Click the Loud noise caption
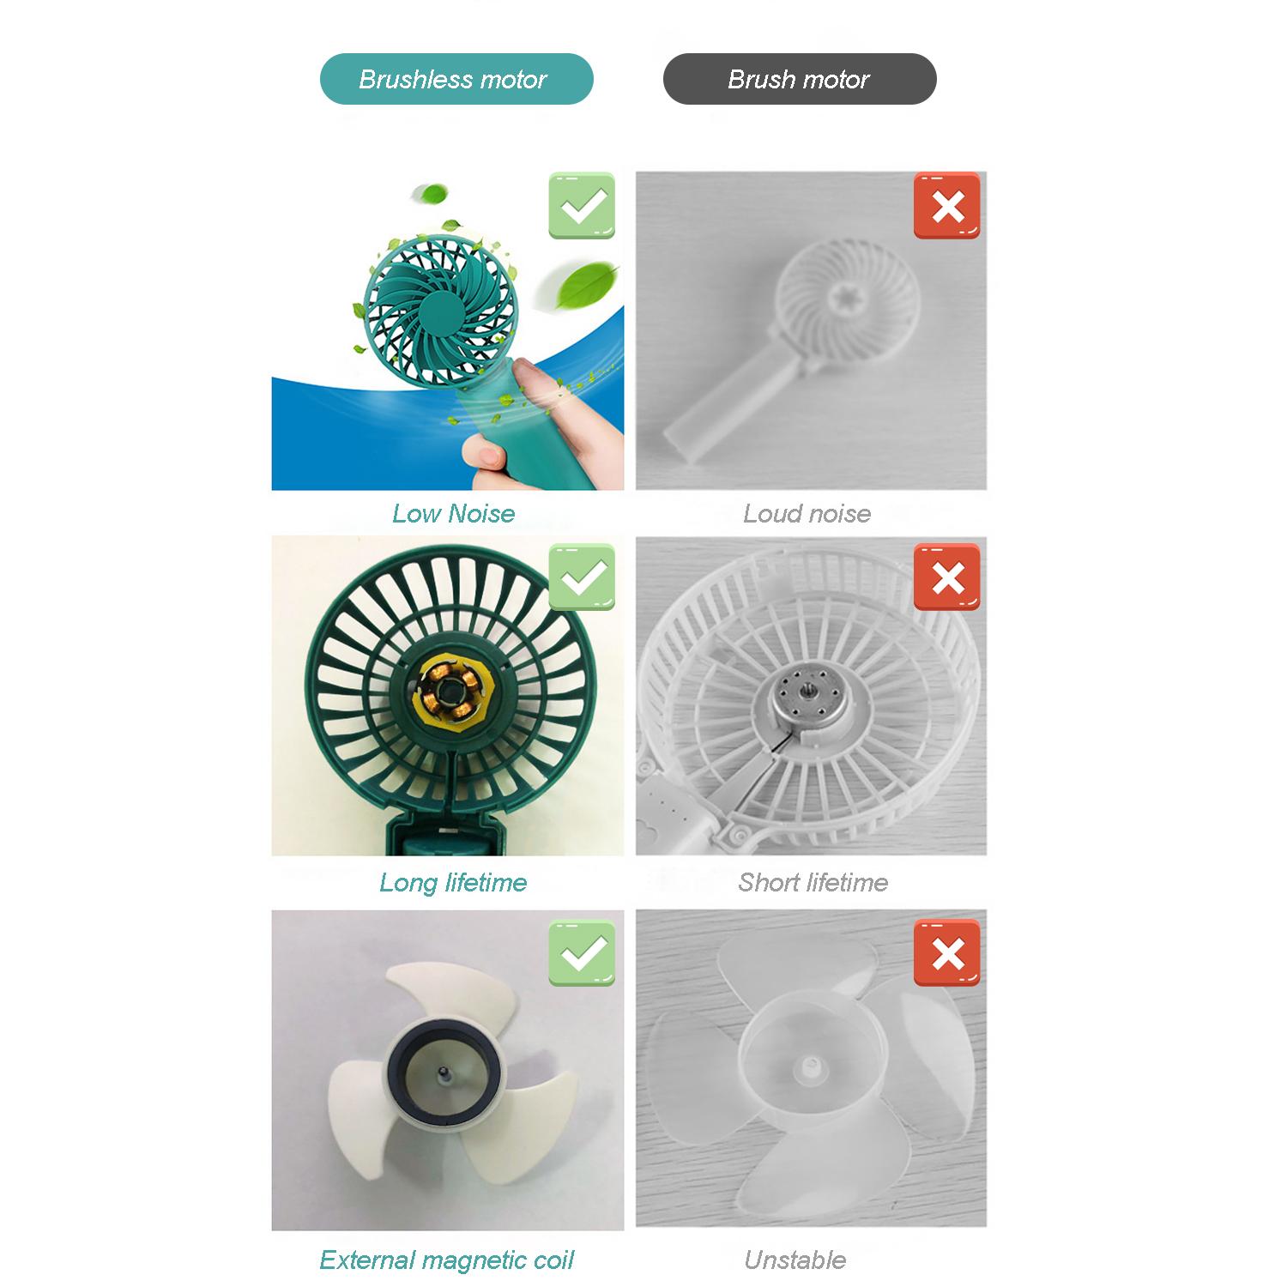This screenshot has width=1287, height=1287. [807, 513]
